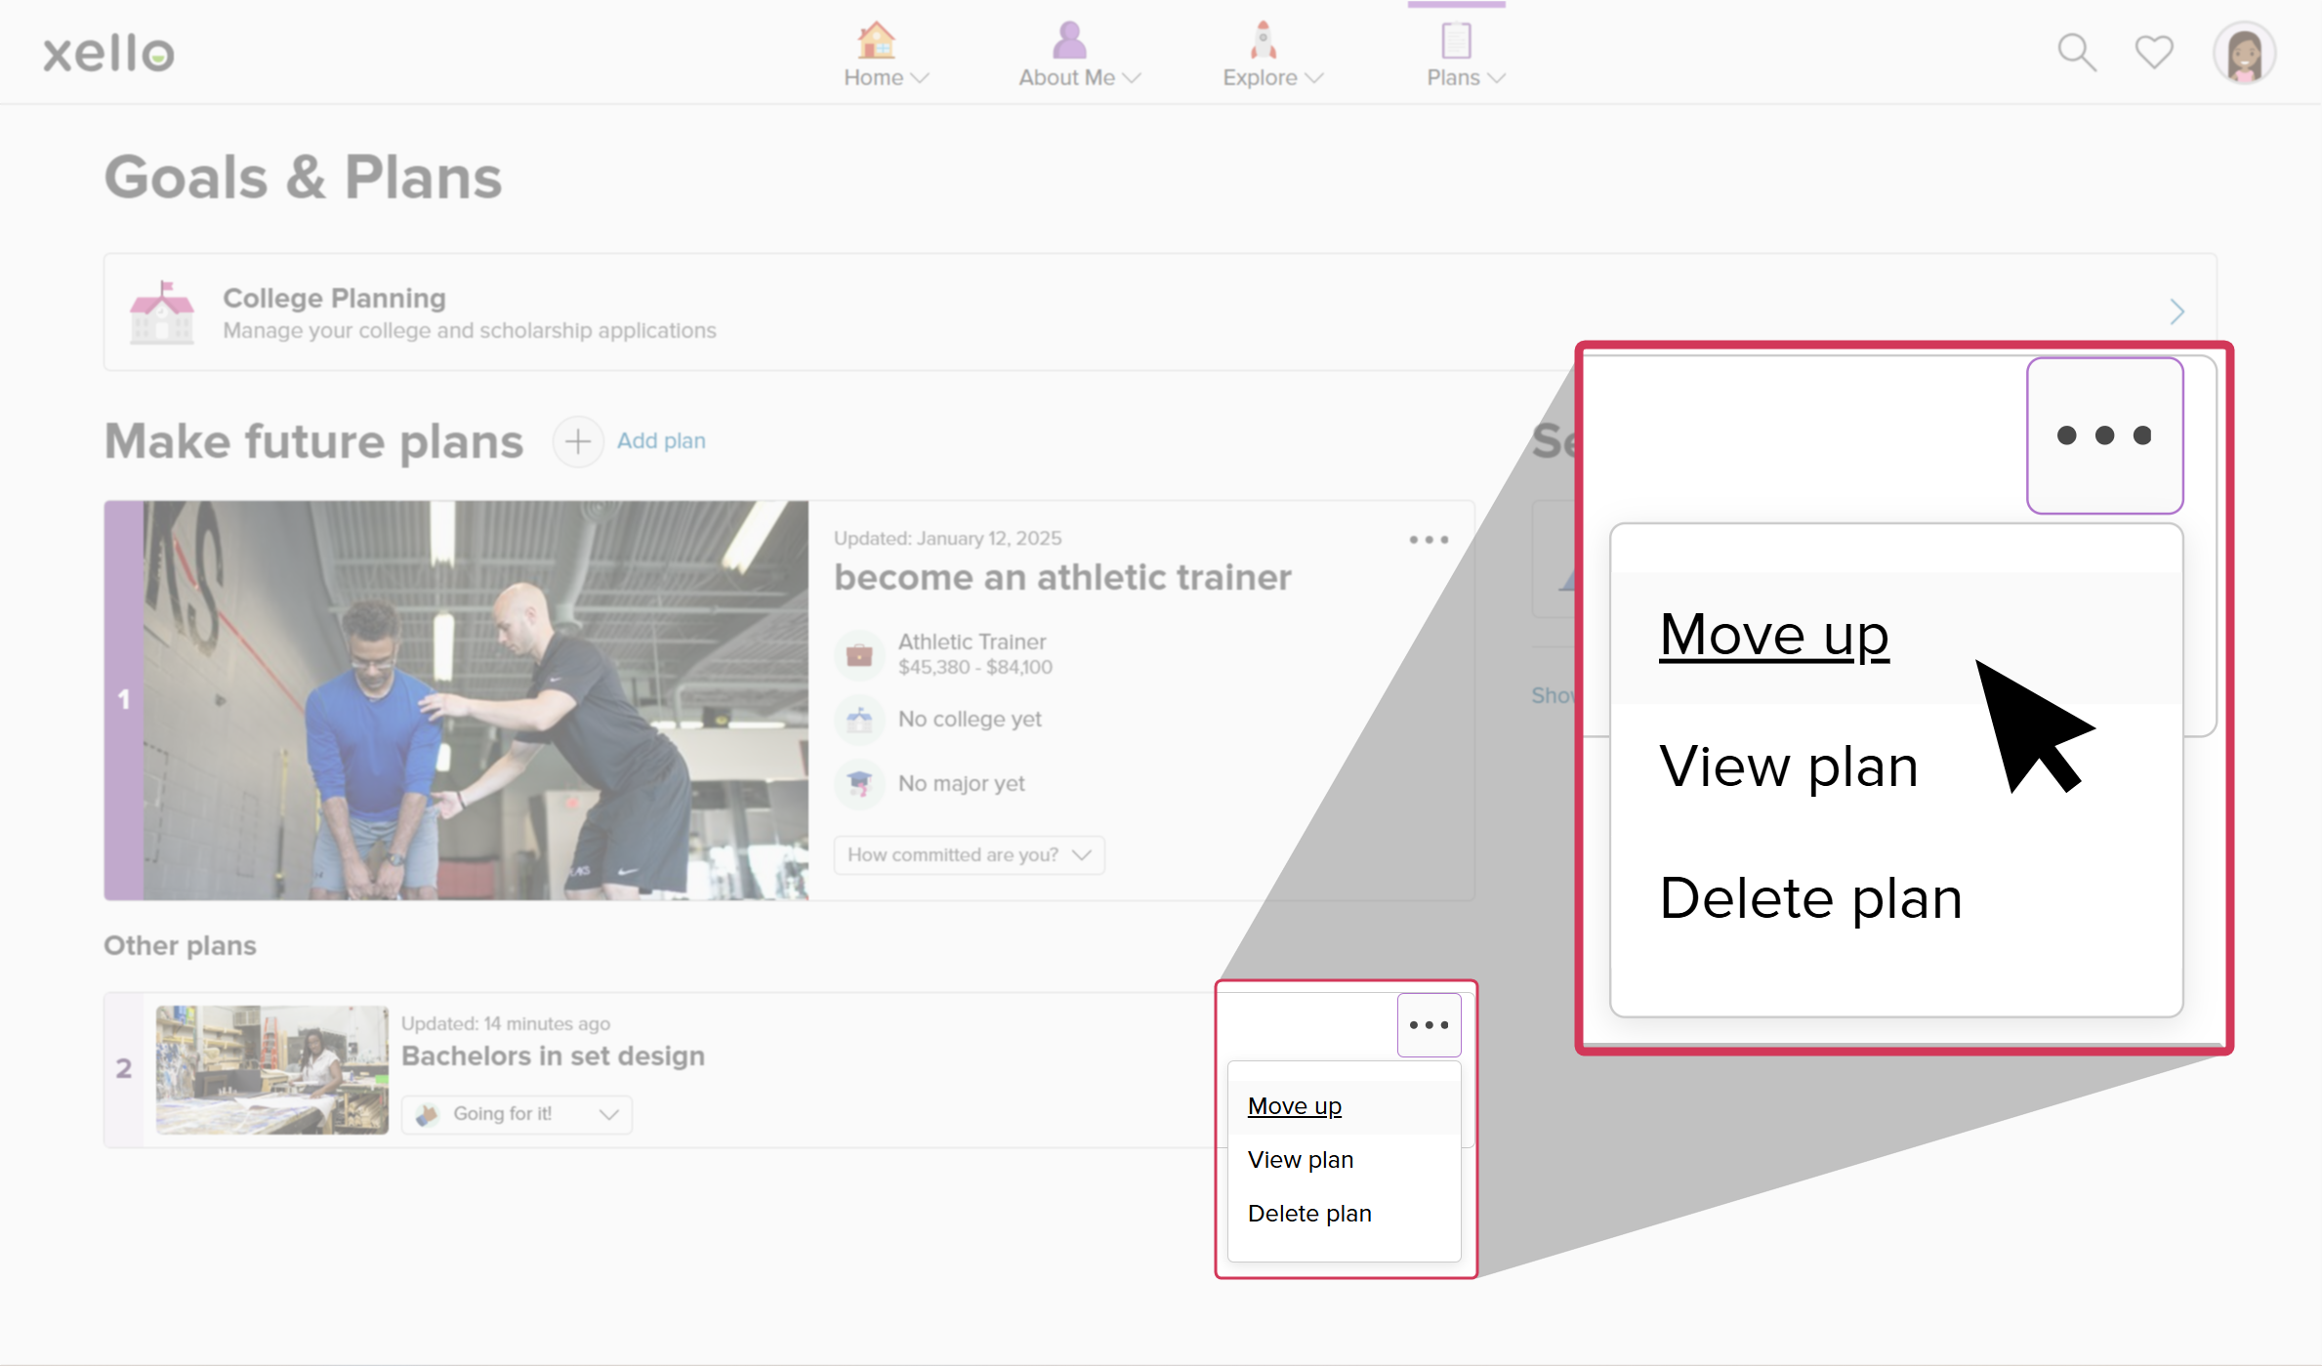2322x1366 pixels.
Task: Expand the Home navigation dropdown chevron
Action: [919, 78]
